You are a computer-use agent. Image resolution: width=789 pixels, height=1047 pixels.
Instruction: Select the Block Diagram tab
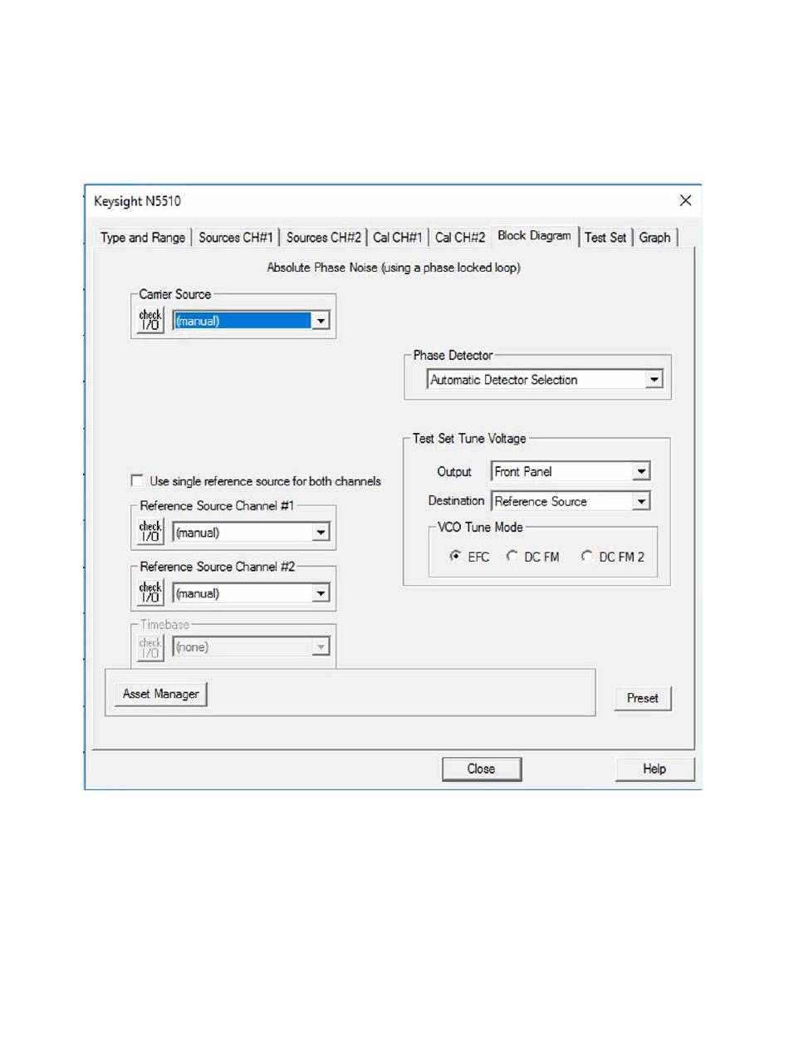(x=535, y=236)
